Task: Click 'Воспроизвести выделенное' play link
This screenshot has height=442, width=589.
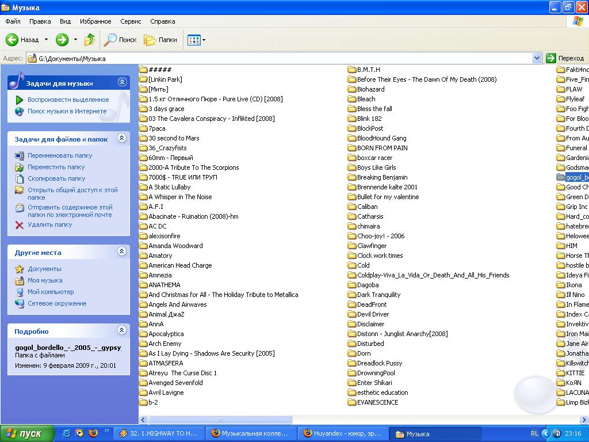Action: pyautogui.click(x=68, y=100)
